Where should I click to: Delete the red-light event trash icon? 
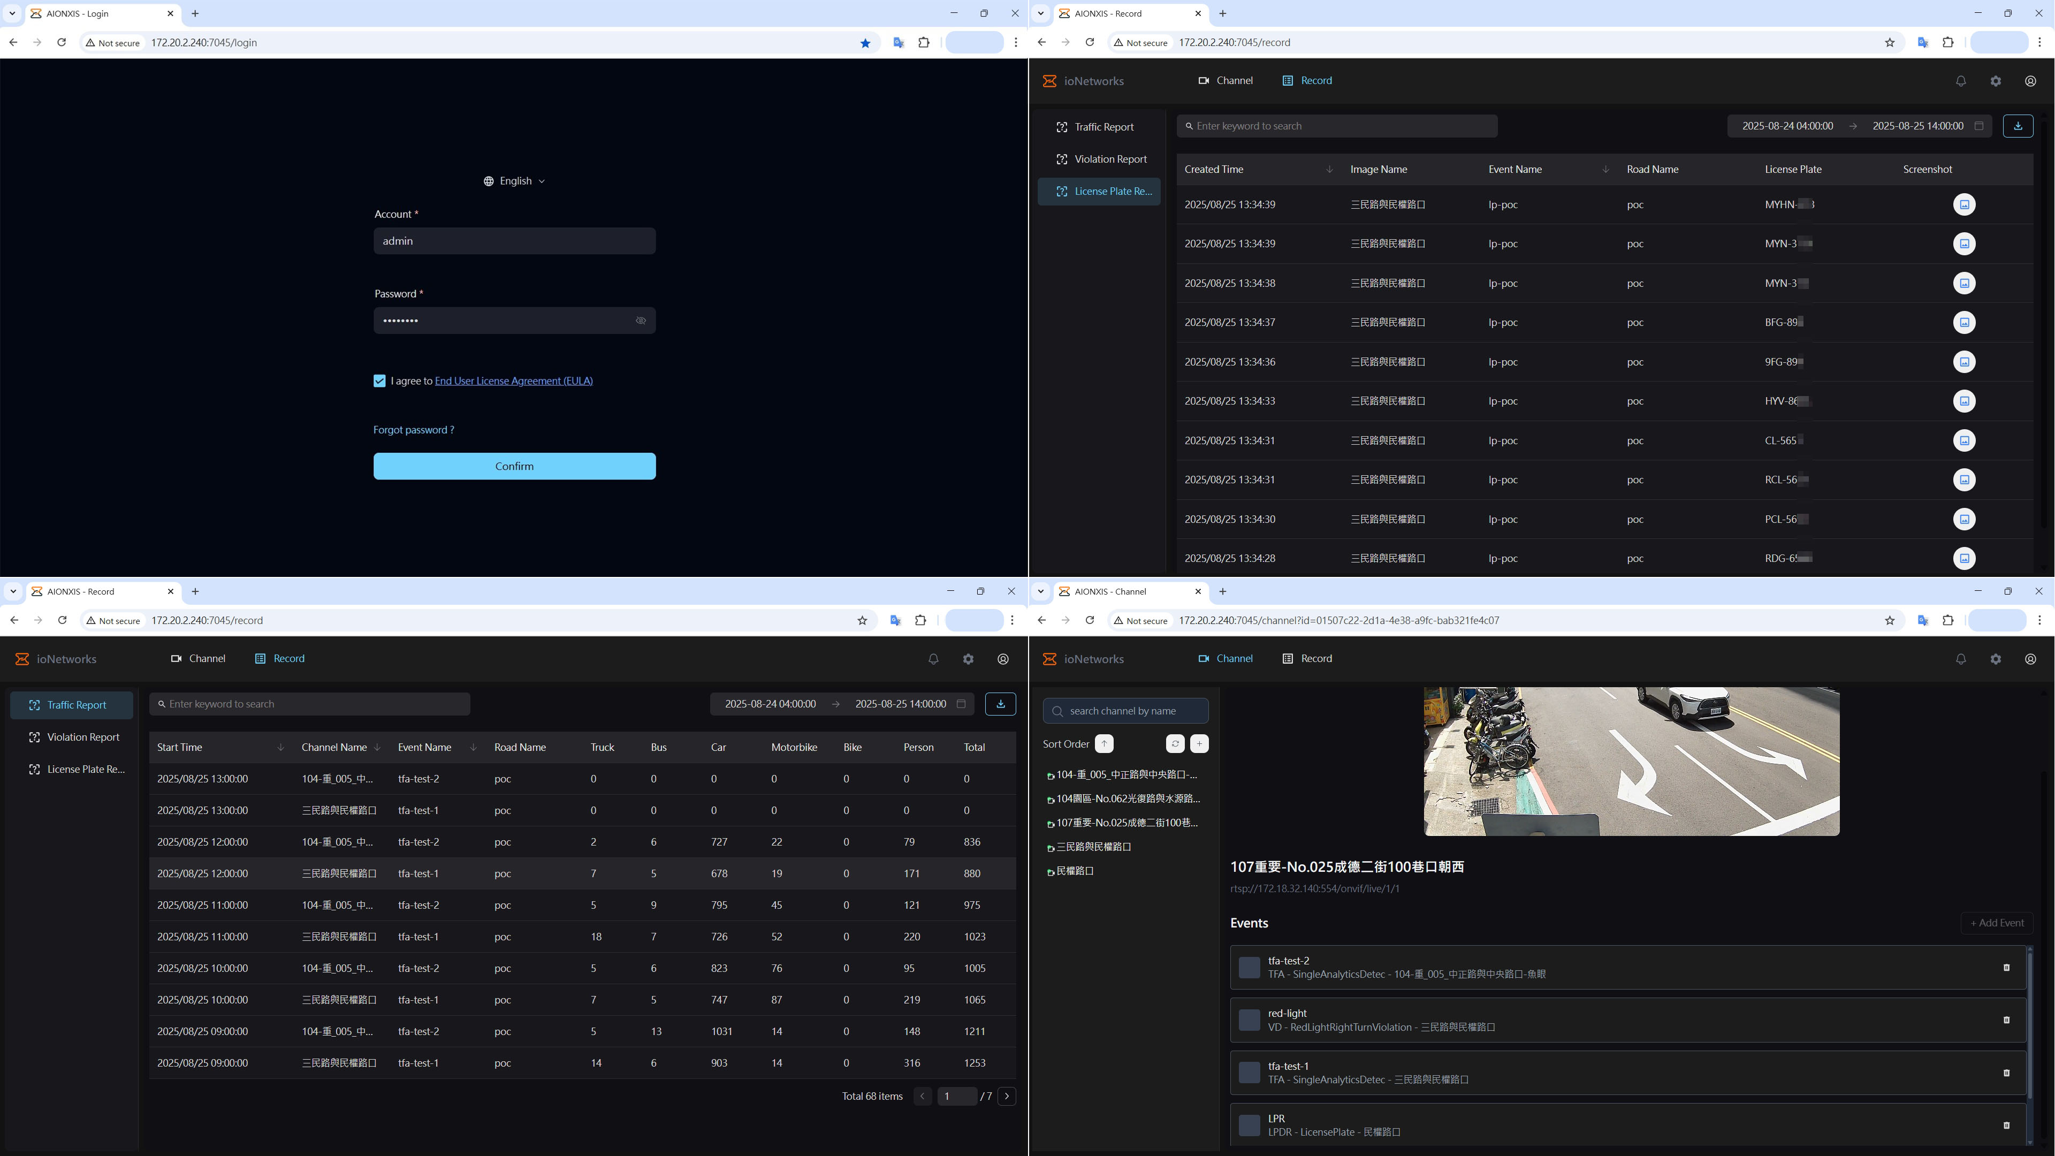[x=2006, y=1021]
